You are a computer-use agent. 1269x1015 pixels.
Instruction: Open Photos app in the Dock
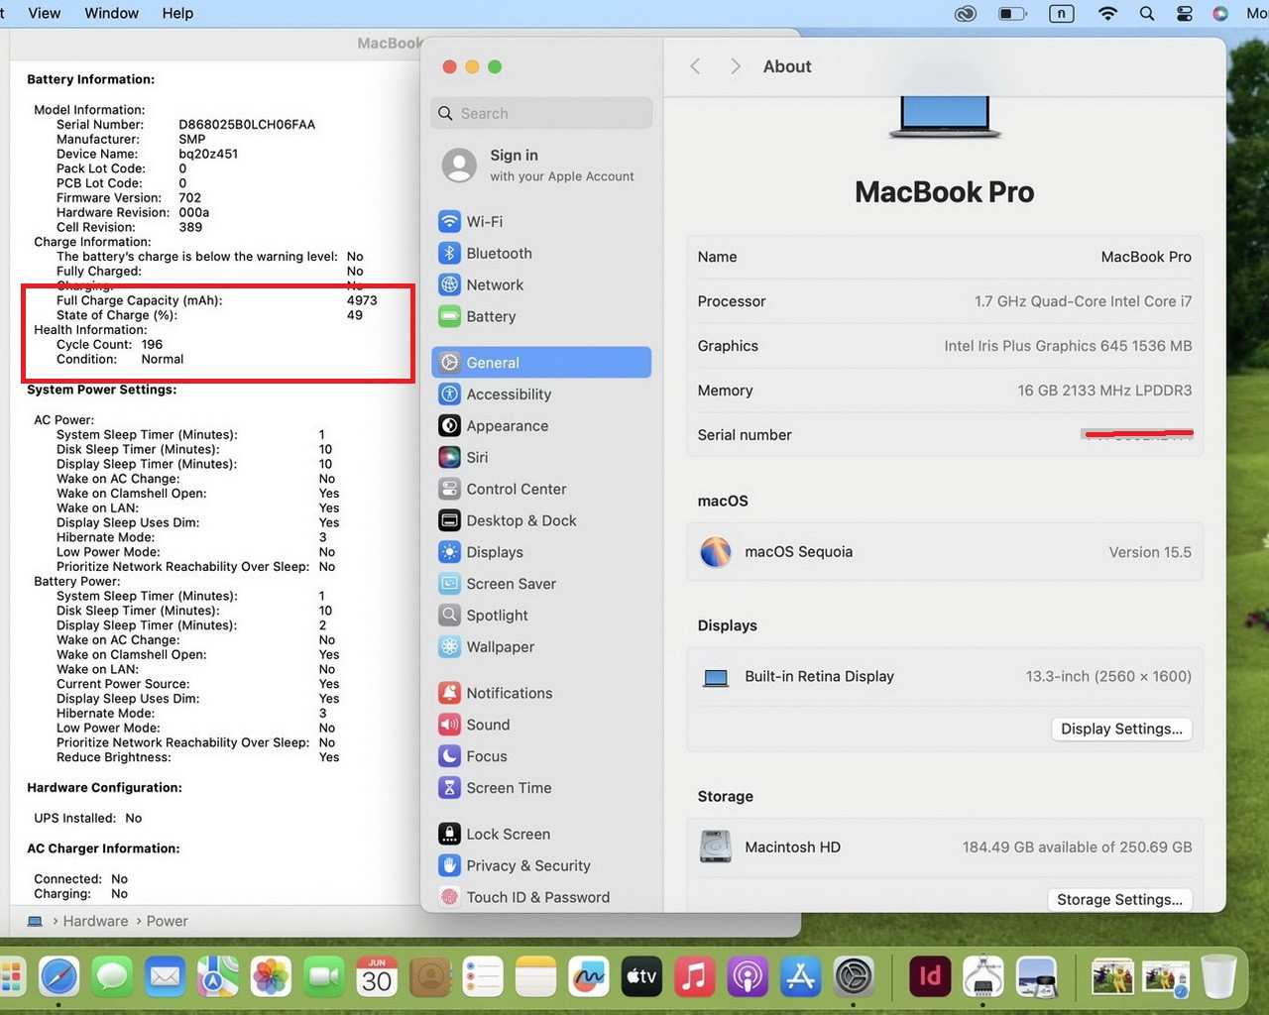[271, 977]
